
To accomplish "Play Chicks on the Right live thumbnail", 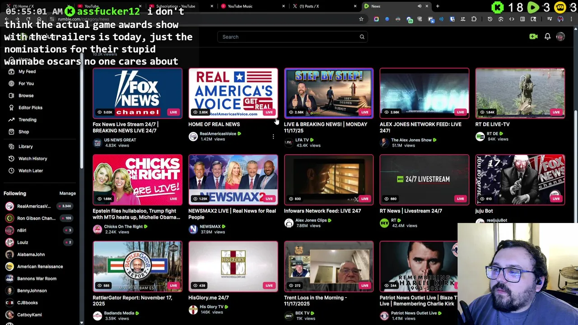I will (x=137, y=180).
